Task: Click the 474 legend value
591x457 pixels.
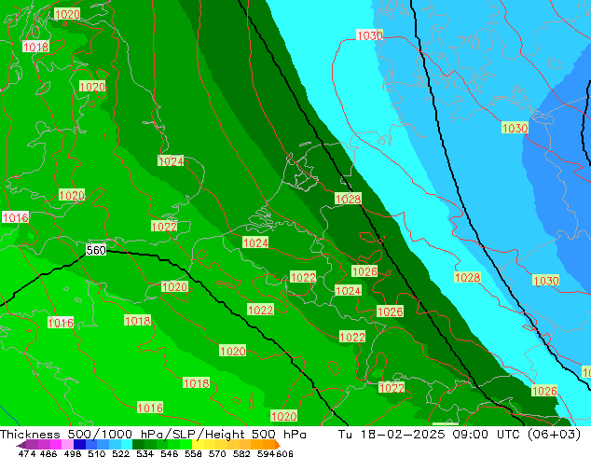Action: tap(27, 453)
